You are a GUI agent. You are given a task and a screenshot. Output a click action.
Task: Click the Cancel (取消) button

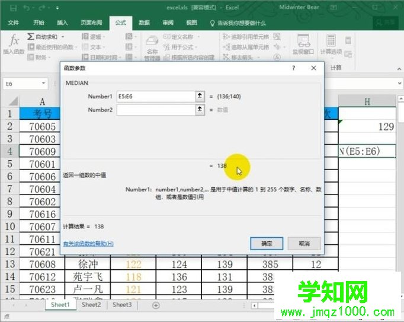[304, 243]
